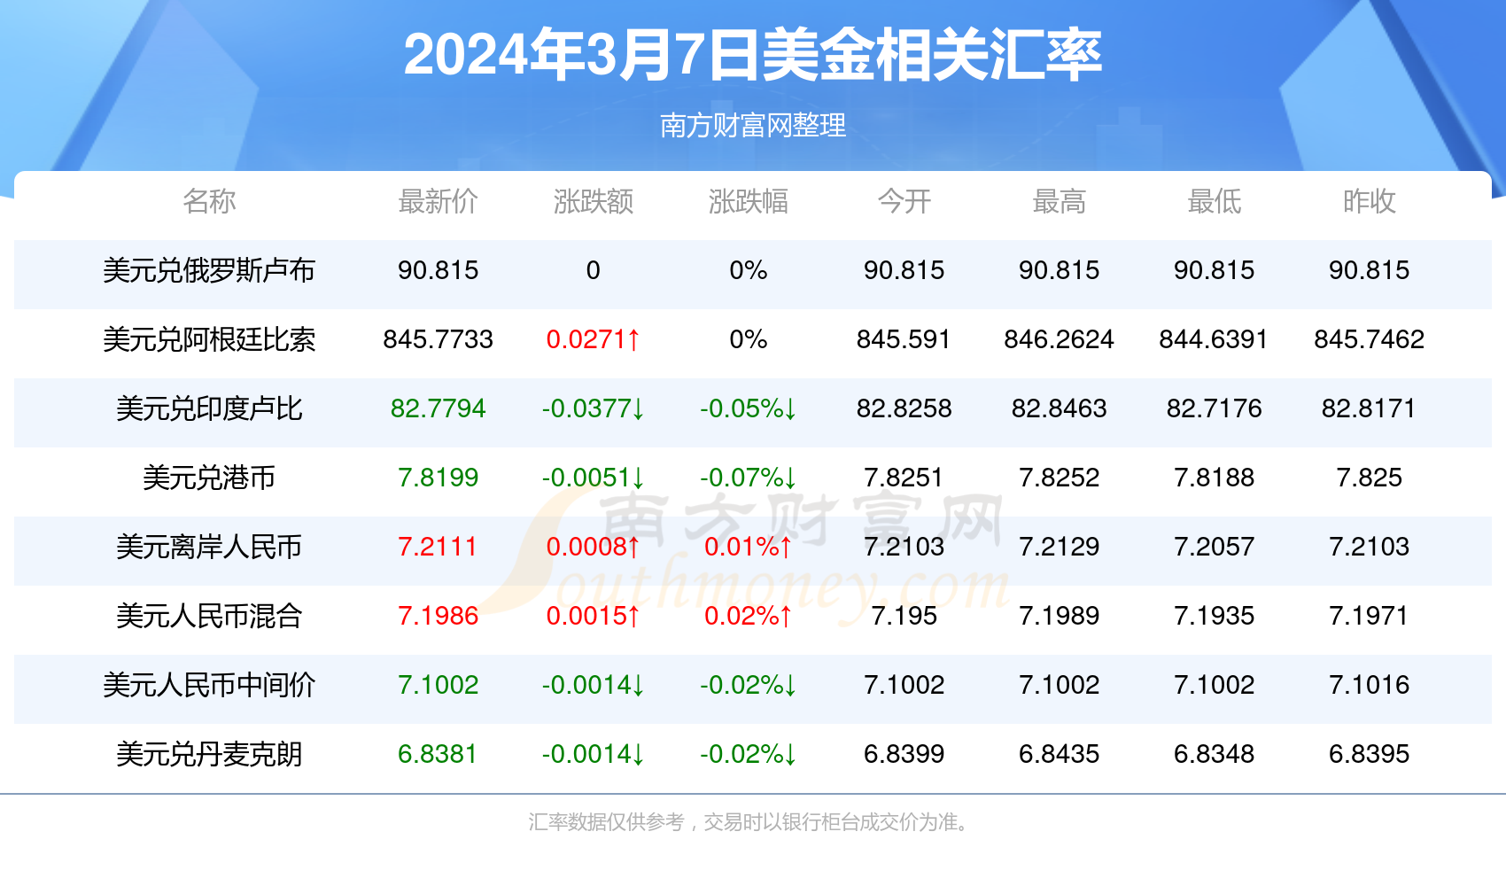Click change value 0.0015↑
This screenshot has height=886, width=1506.
[593, 616]
